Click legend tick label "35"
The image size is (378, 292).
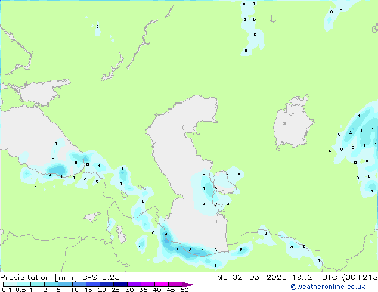143,290
